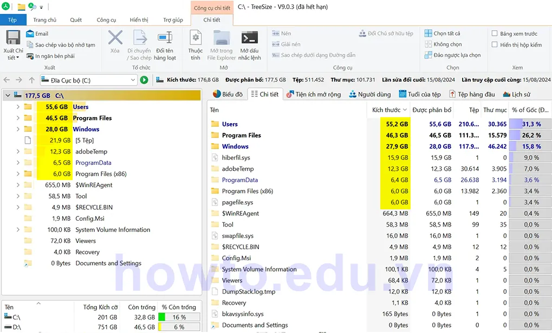Click the green scan refresh button

pos(144,80)
